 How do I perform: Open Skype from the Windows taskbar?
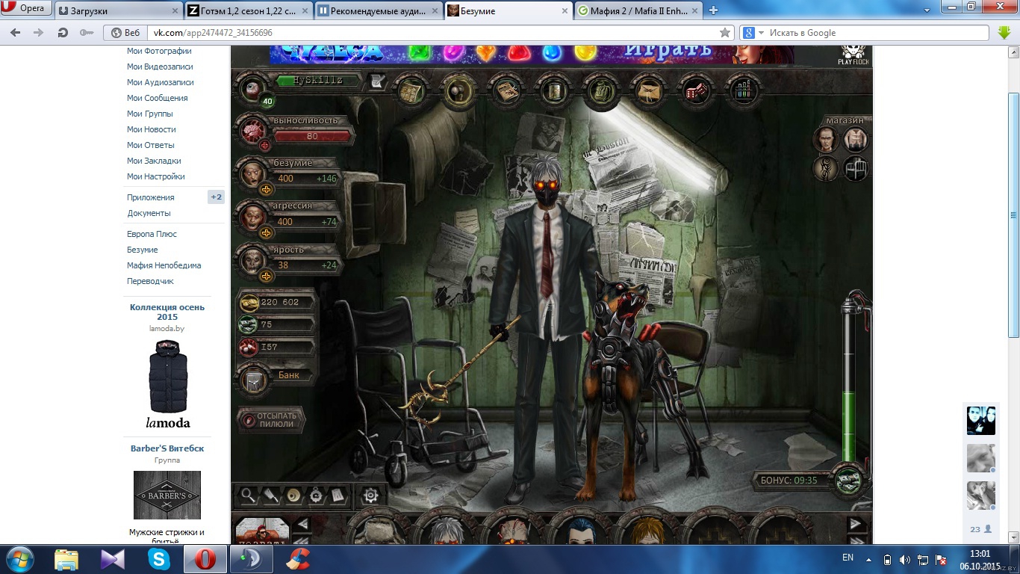coord(159,559)
